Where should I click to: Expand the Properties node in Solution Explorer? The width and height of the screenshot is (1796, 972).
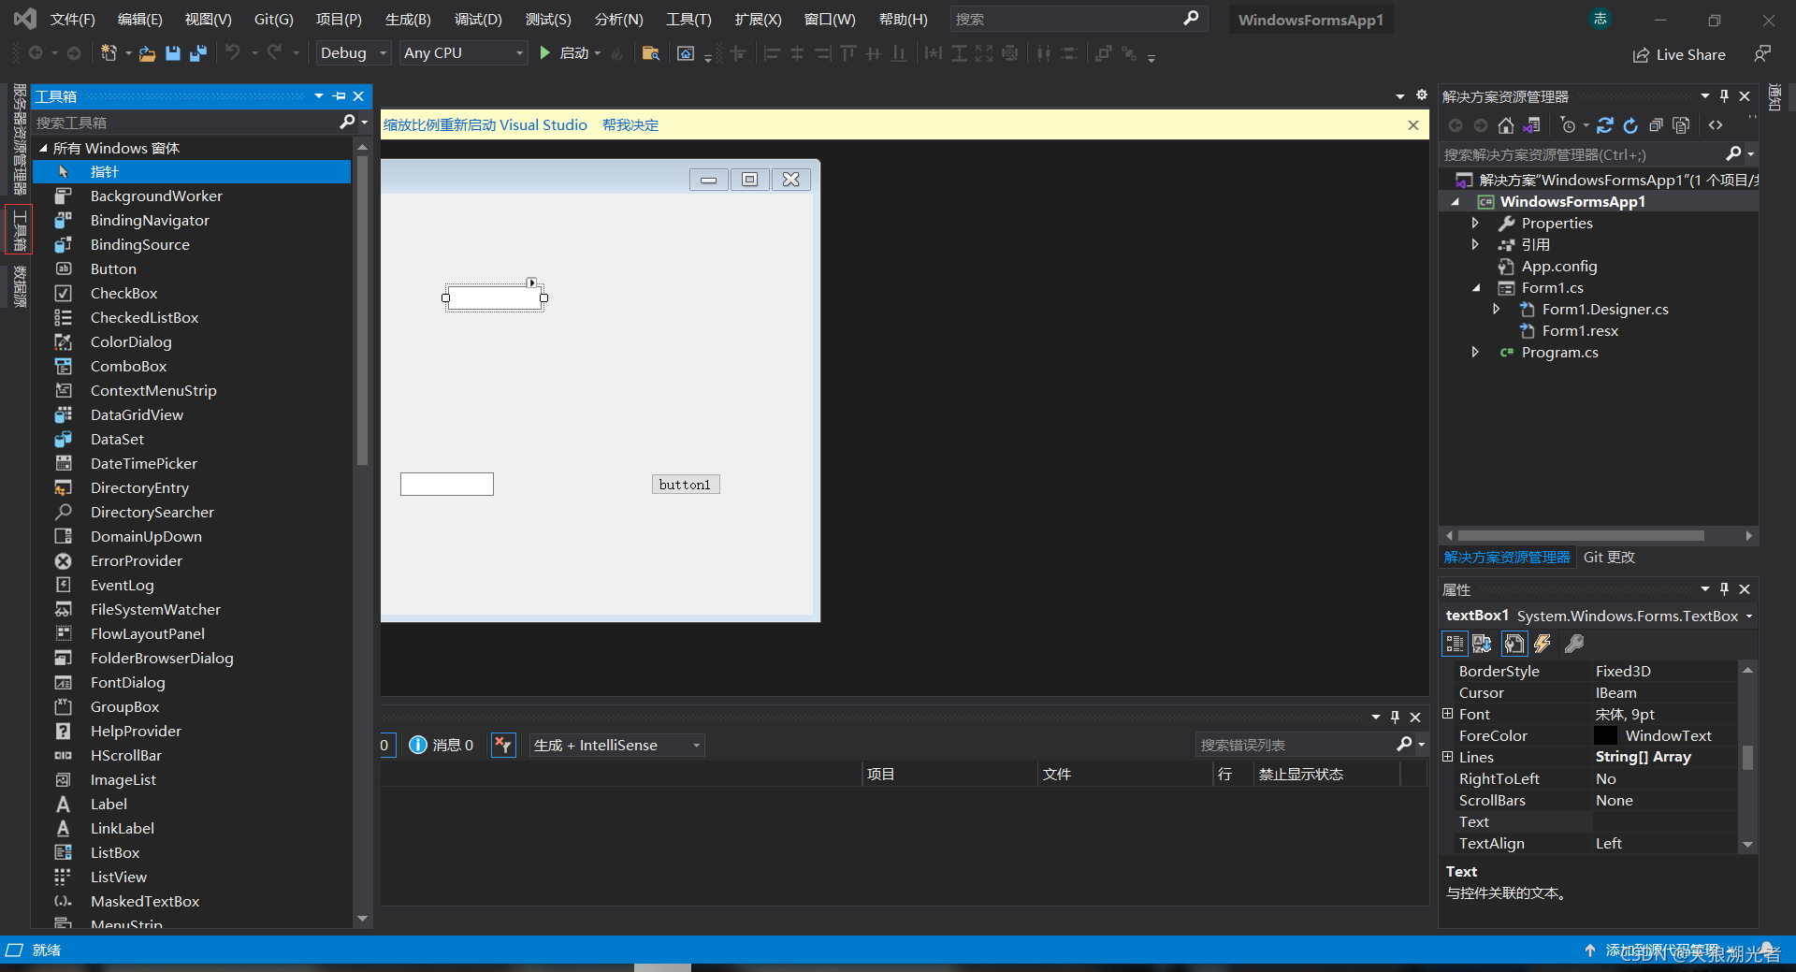click(1475, 223)
